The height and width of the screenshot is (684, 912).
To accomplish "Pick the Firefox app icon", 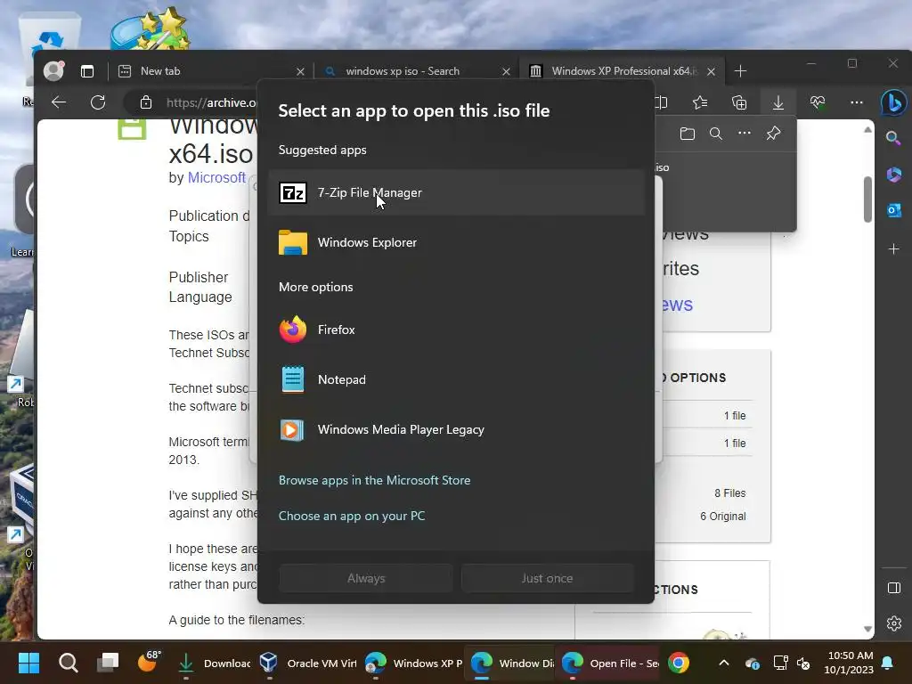I will 292,330.
